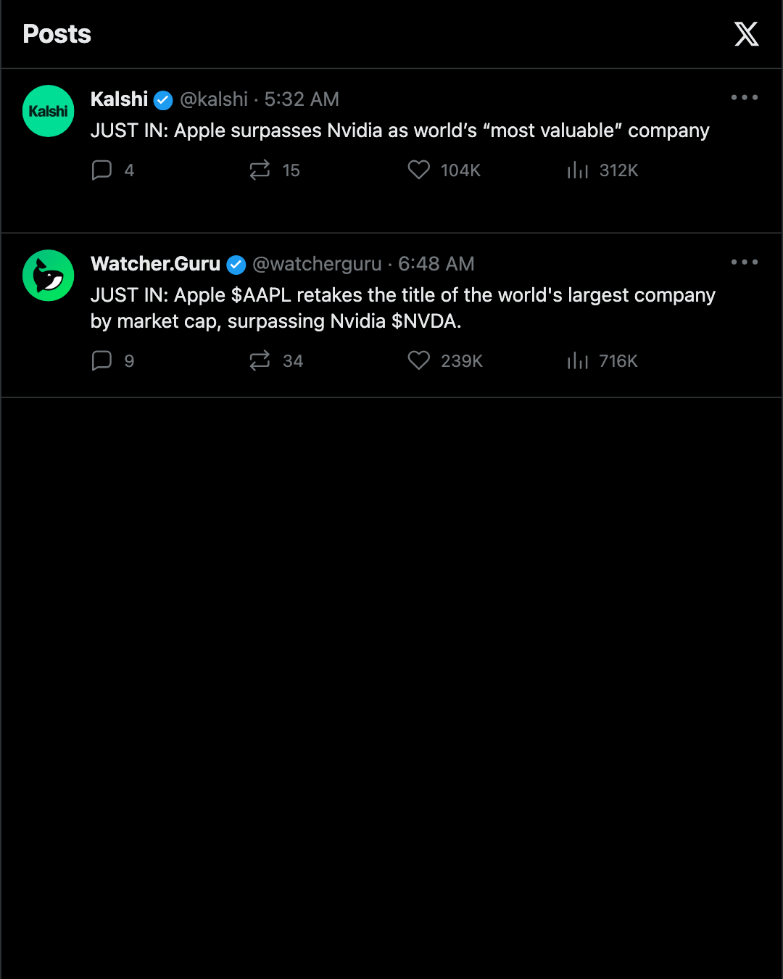Open Kalshi's profile avatar
Viewport: 783px width, 979px height.
coord(49,111)
